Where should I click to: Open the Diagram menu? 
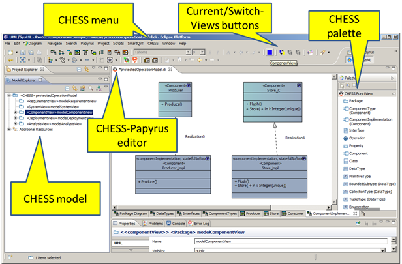coord(33,44)
